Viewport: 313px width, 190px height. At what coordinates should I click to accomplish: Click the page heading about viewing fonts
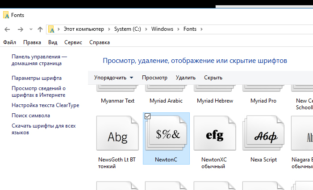tap(195, 61)
